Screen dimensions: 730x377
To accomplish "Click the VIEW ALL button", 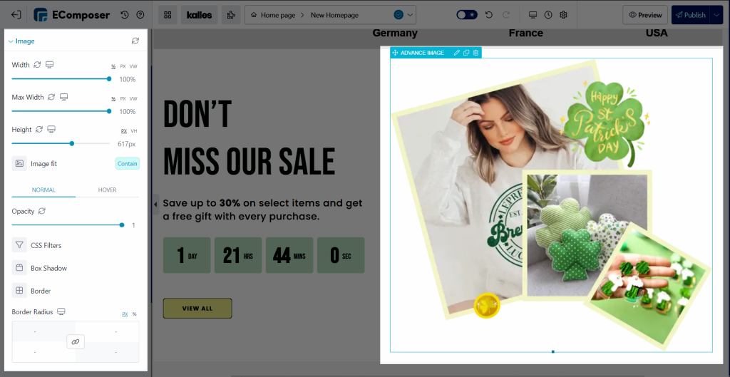I will click(x=197, y=308).
